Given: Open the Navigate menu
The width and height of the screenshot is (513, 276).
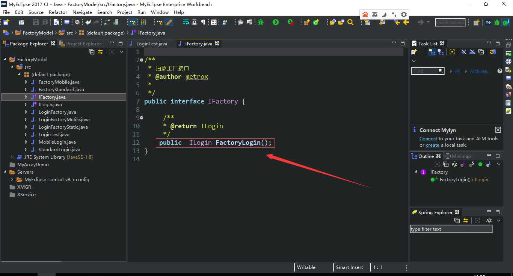Looking at the screenshot, I should (82, 12).
